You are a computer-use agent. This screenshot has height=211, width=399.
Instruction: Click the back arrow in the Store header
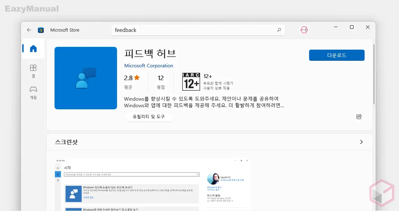pyautogui.click(x=29, y=30)
